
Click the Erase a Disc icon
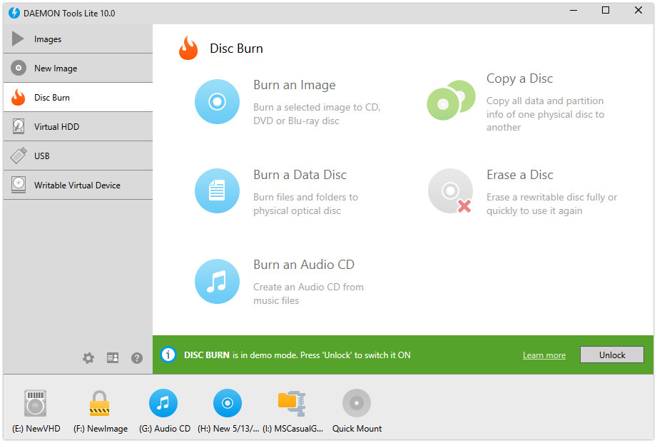450,191
